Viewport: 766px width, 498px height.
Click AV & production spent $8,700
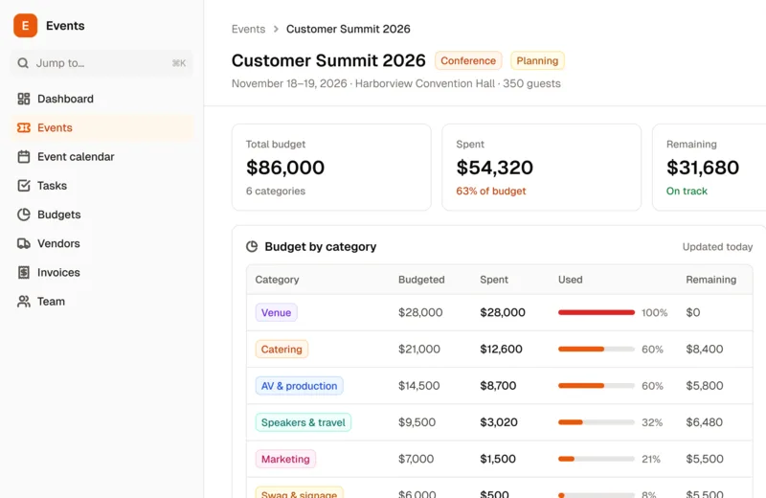click(x=498, y=386)
